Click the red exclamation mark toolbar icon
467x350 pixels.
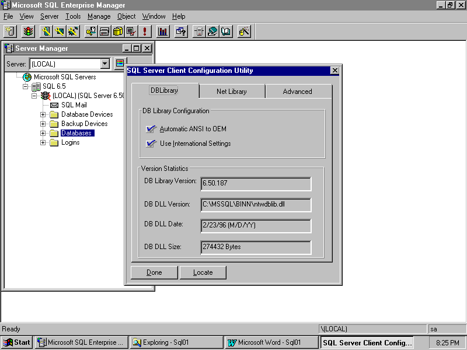[145, 31]
